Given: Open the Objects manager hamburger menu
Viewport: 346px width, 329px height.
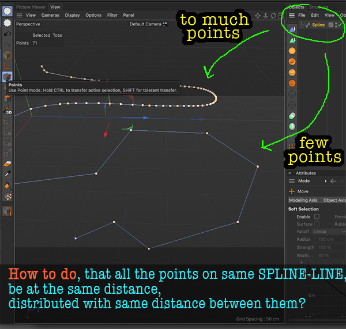Looking at the screenshot, I should coord(292,16).
